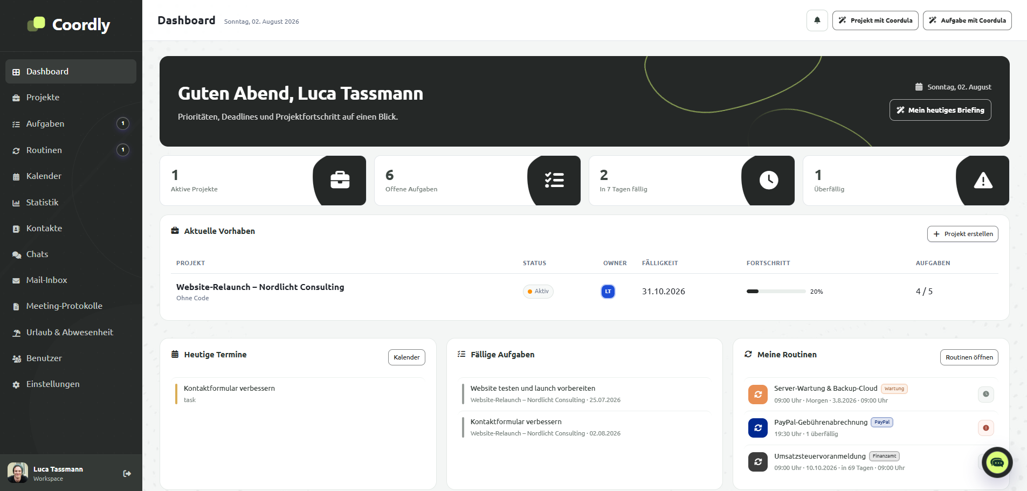Click the FÄLLIGKEIT column header
This screenshot has height=491, width=1027.
point(660,263)
